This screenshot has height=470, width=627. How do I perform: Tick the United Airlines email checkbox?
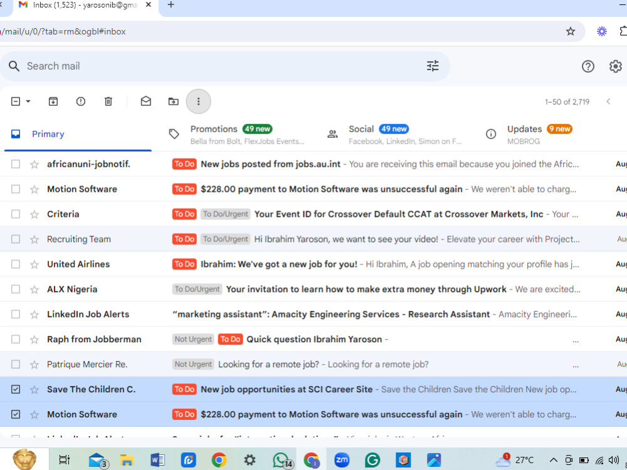pyautogui.click(x=16, y=264)
